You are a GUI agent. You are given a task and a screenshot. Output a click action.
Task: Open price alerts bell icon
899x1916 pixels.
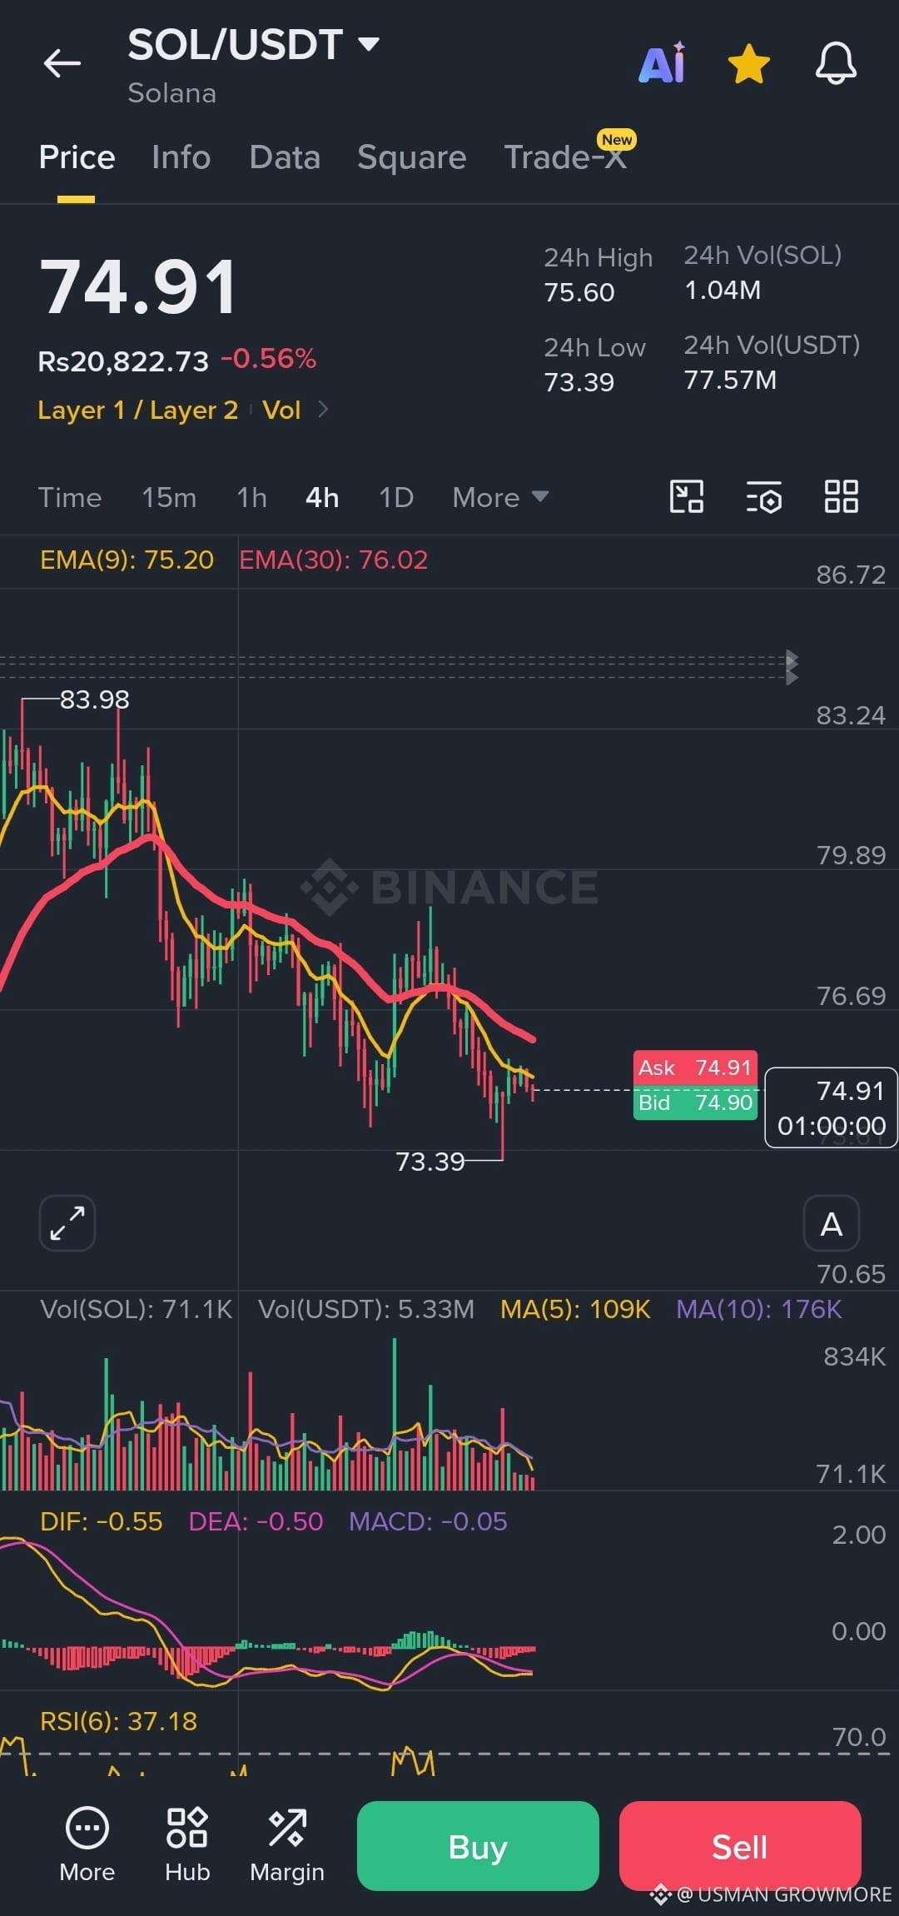point(836,63)
